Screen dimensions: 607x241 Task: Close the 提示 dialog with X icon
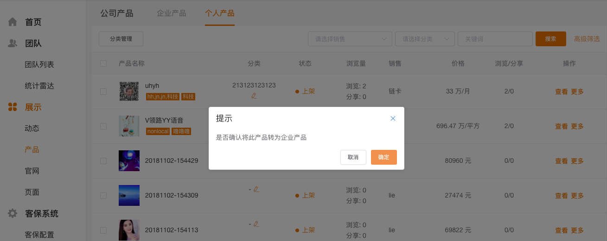click(x=393, y=118)
